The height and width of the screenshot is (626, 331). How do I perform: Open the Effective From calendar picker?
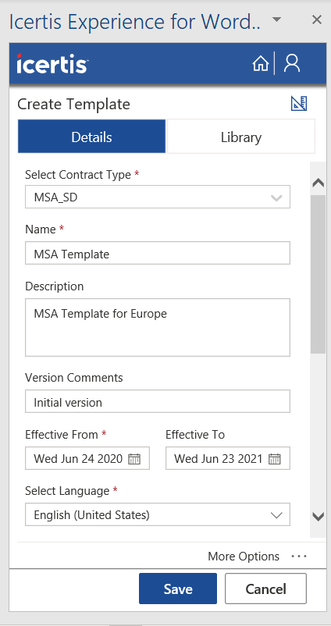tap(134, 459)
